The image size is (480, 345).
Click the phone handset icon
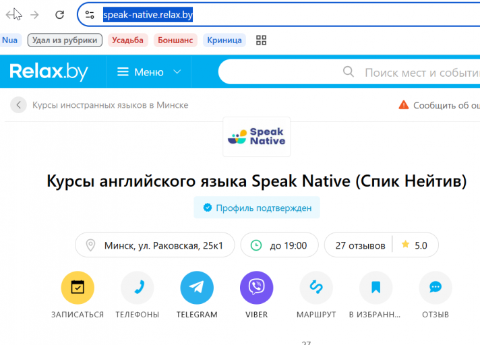tap(137, 288)
